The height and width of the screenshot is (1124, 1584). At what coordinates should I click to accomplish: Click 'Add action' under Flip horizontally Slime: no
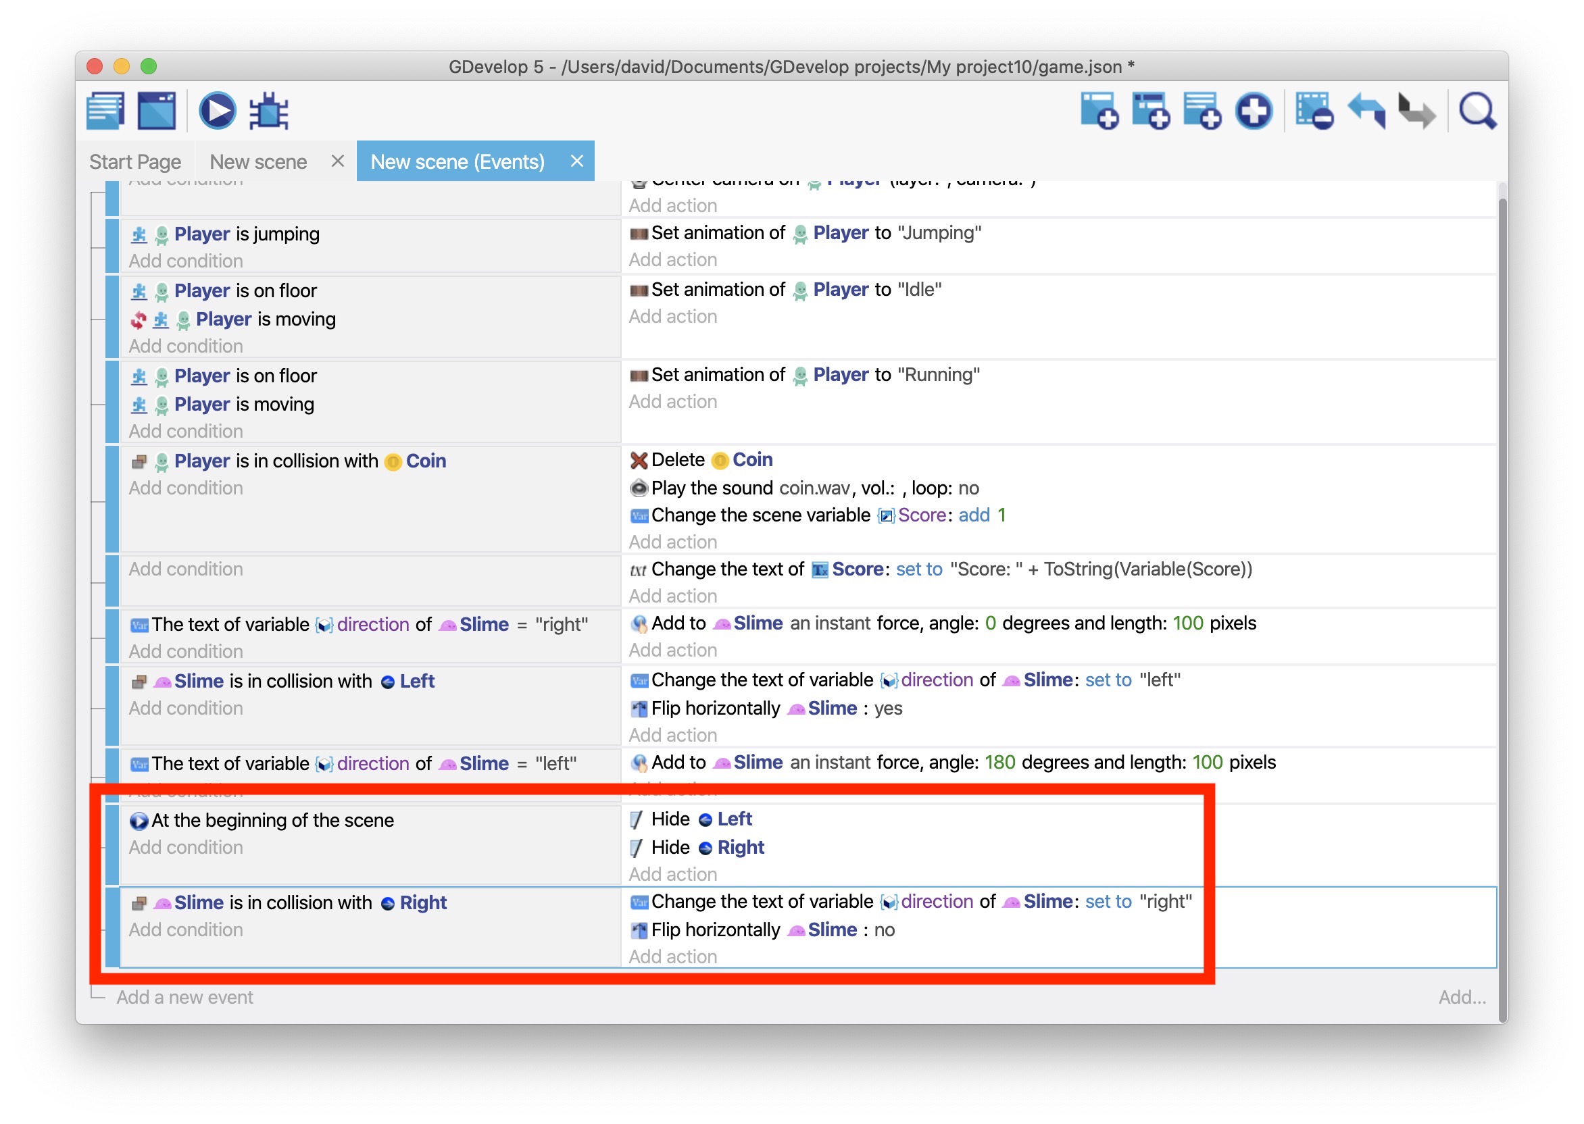click(673, 956)
